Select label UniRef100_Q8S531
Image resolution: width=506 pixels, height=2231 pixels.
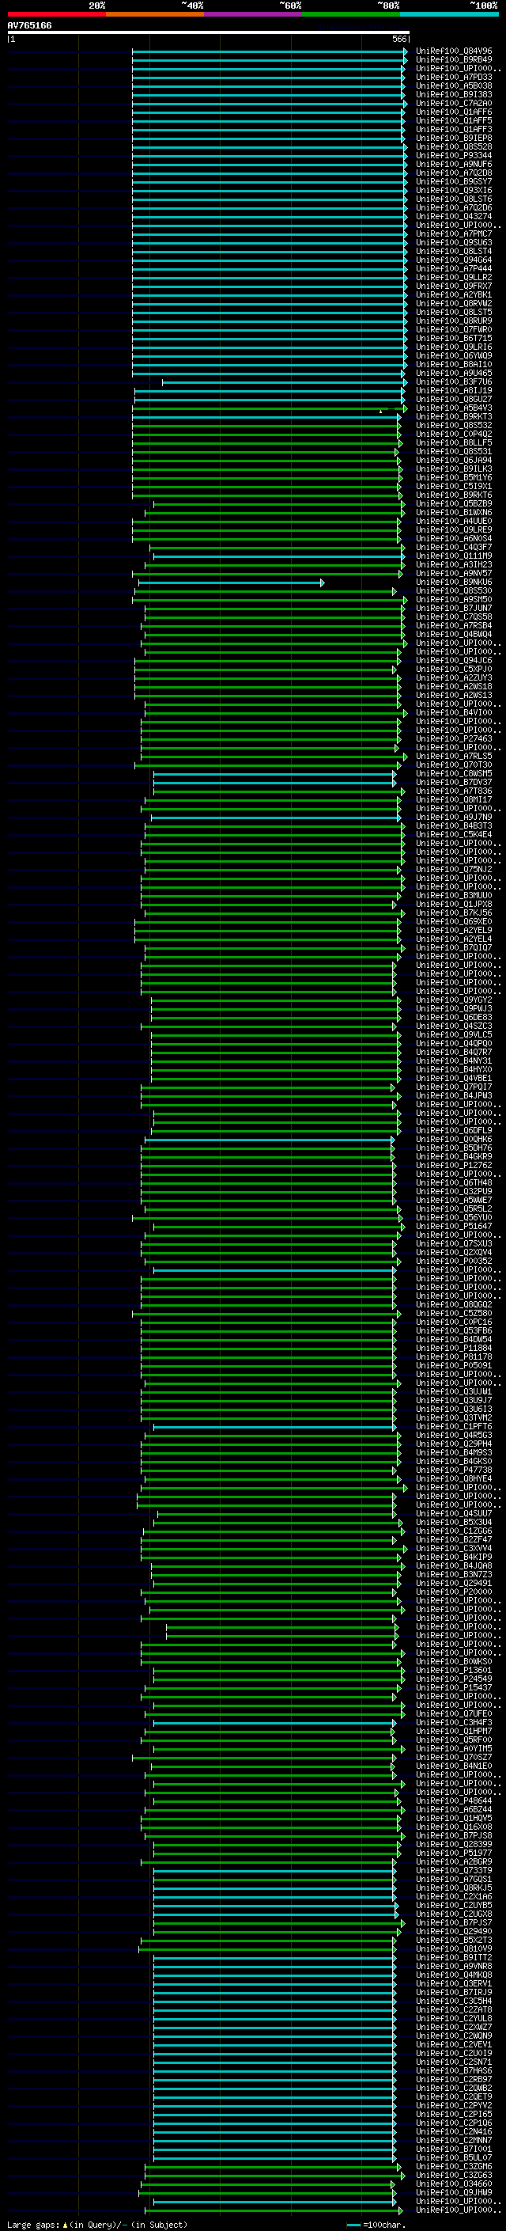(x=454, y=452)
